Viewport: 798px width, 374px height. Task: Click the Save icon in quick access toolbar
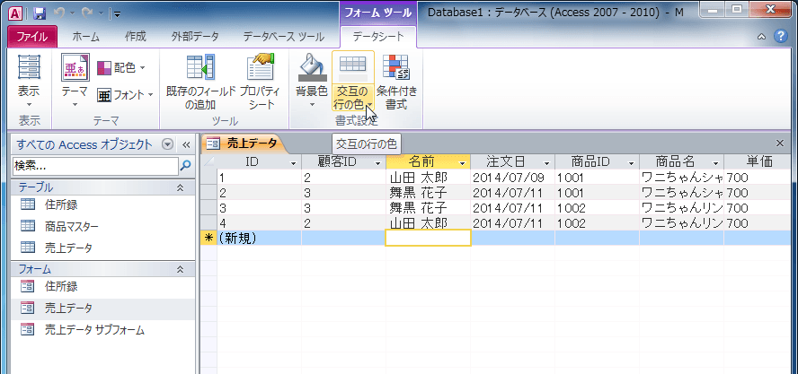40,13
